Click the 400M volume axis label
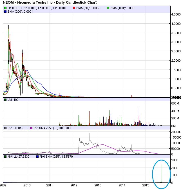Screen dimensions: 183x194 click(175, 111)
